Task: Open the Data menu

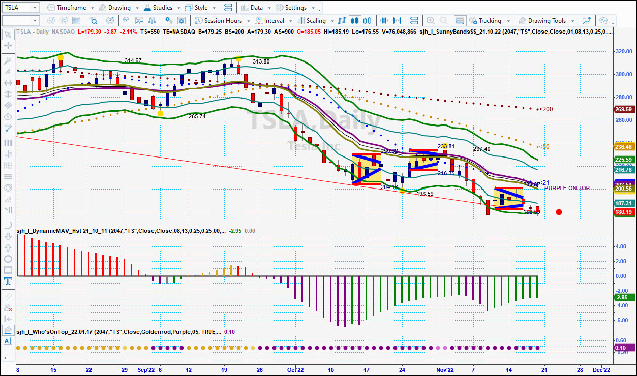Action: (252, 8)
